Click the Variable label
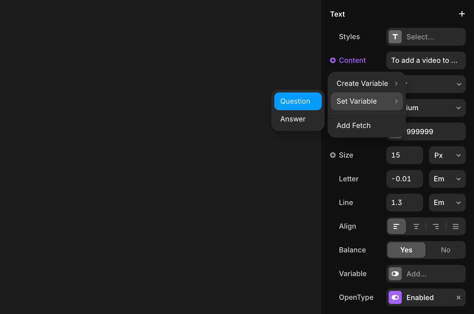The height and width of the screenshot is (314, 474). [x=353, y=274]
